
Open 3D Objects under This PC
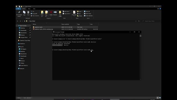[22, 49]
